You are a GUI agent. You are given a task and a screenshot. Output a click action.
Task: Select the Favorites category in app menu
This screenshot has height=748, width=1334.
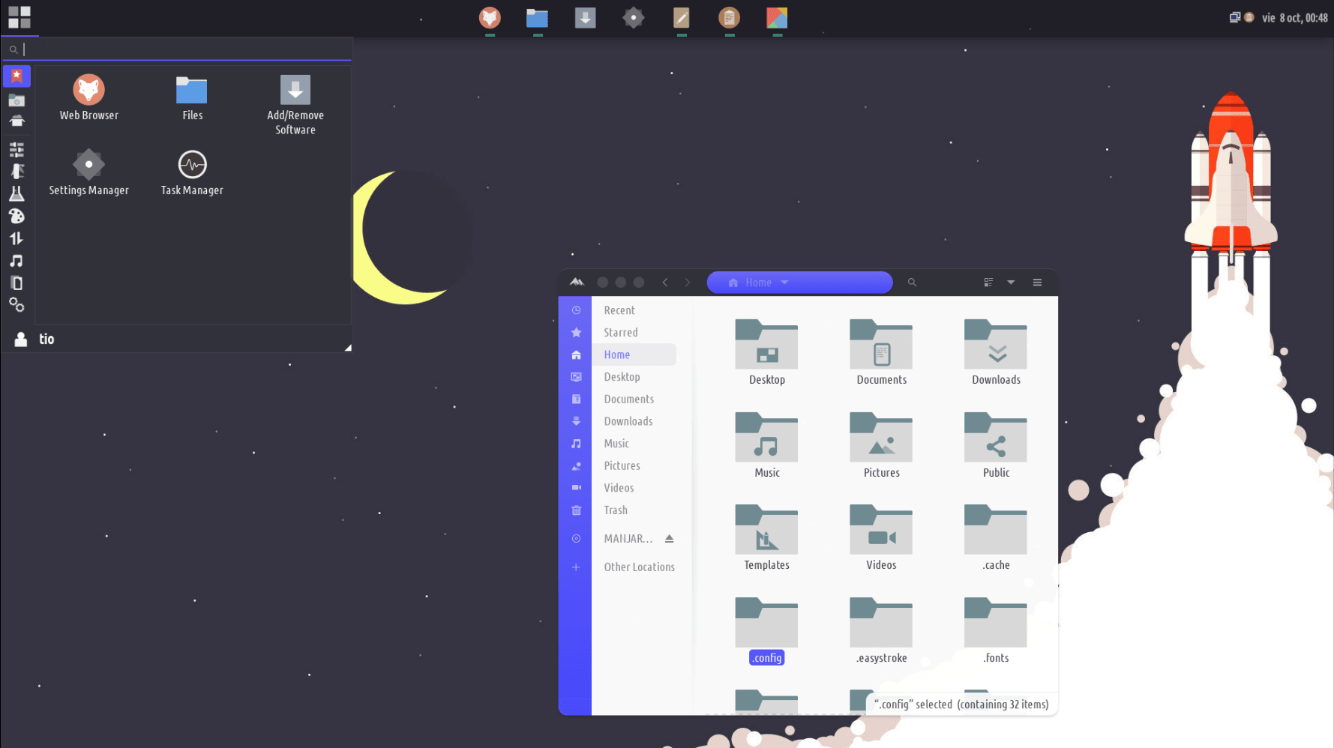point(16,76)
